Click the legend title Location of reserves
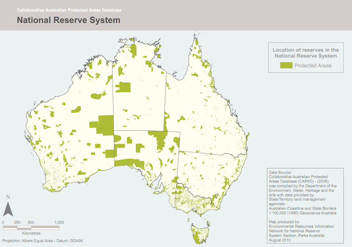This screenshot has height=247, width=352. [x=306, y=53]
